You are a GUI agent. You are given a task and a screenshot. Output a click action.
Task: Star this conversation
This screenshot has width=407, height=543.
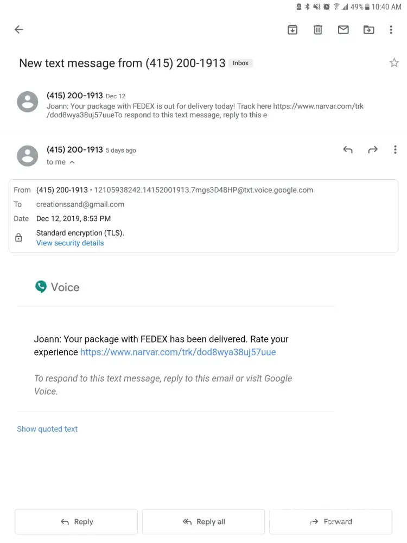point(394,63)
